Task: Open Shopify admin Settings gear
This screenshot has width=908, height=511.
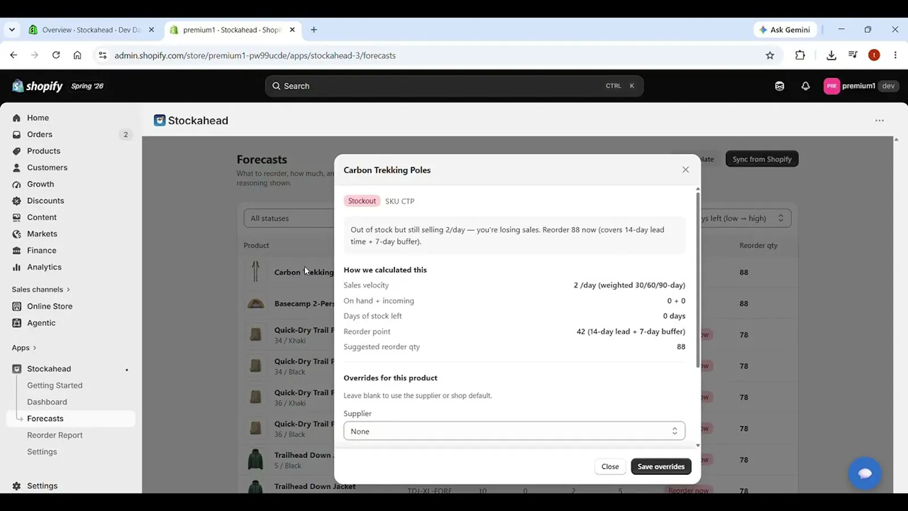Action: [35, 485]
